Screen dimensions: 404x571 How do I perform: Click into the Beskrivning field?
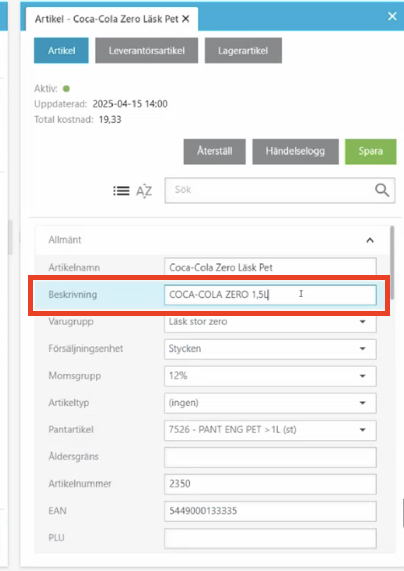[270, 295]
